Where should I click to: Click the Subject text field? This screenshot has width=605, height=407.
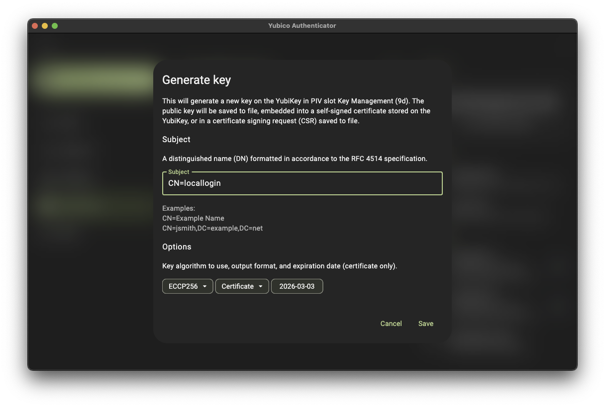302,183
